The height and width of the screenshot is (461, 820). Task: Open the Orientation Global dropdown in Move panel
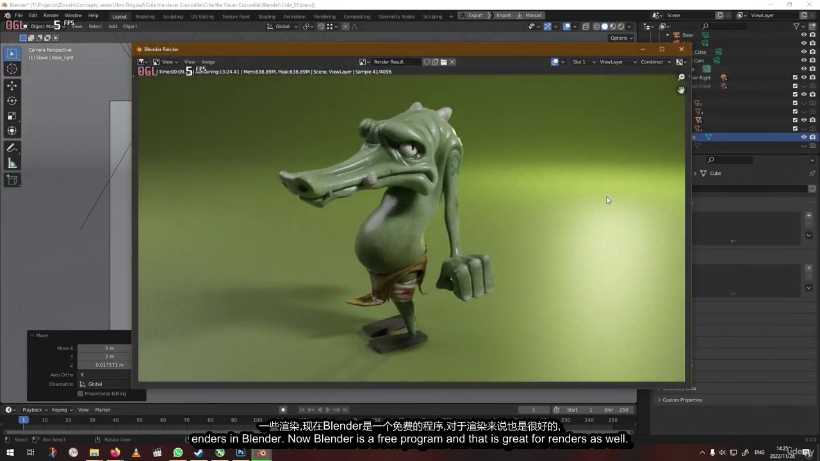104,384
